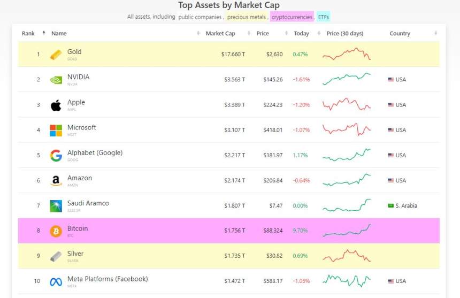Image resolution: width=460 pixels, height=298 pixels.
Task: Click the Bitcoin logo icon
Action: [x=56, y=231]
